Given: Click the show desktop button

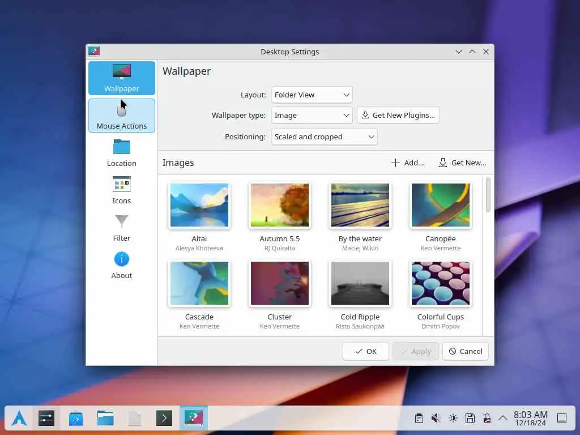Looking at the screenshot, I should tap(562, 419).
